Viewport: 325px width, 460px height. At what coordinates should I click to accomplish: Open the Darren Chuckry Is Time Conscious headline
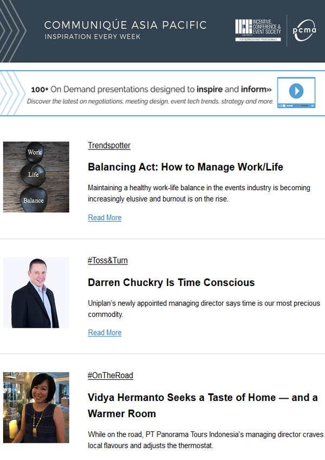[x=171, y=282]
